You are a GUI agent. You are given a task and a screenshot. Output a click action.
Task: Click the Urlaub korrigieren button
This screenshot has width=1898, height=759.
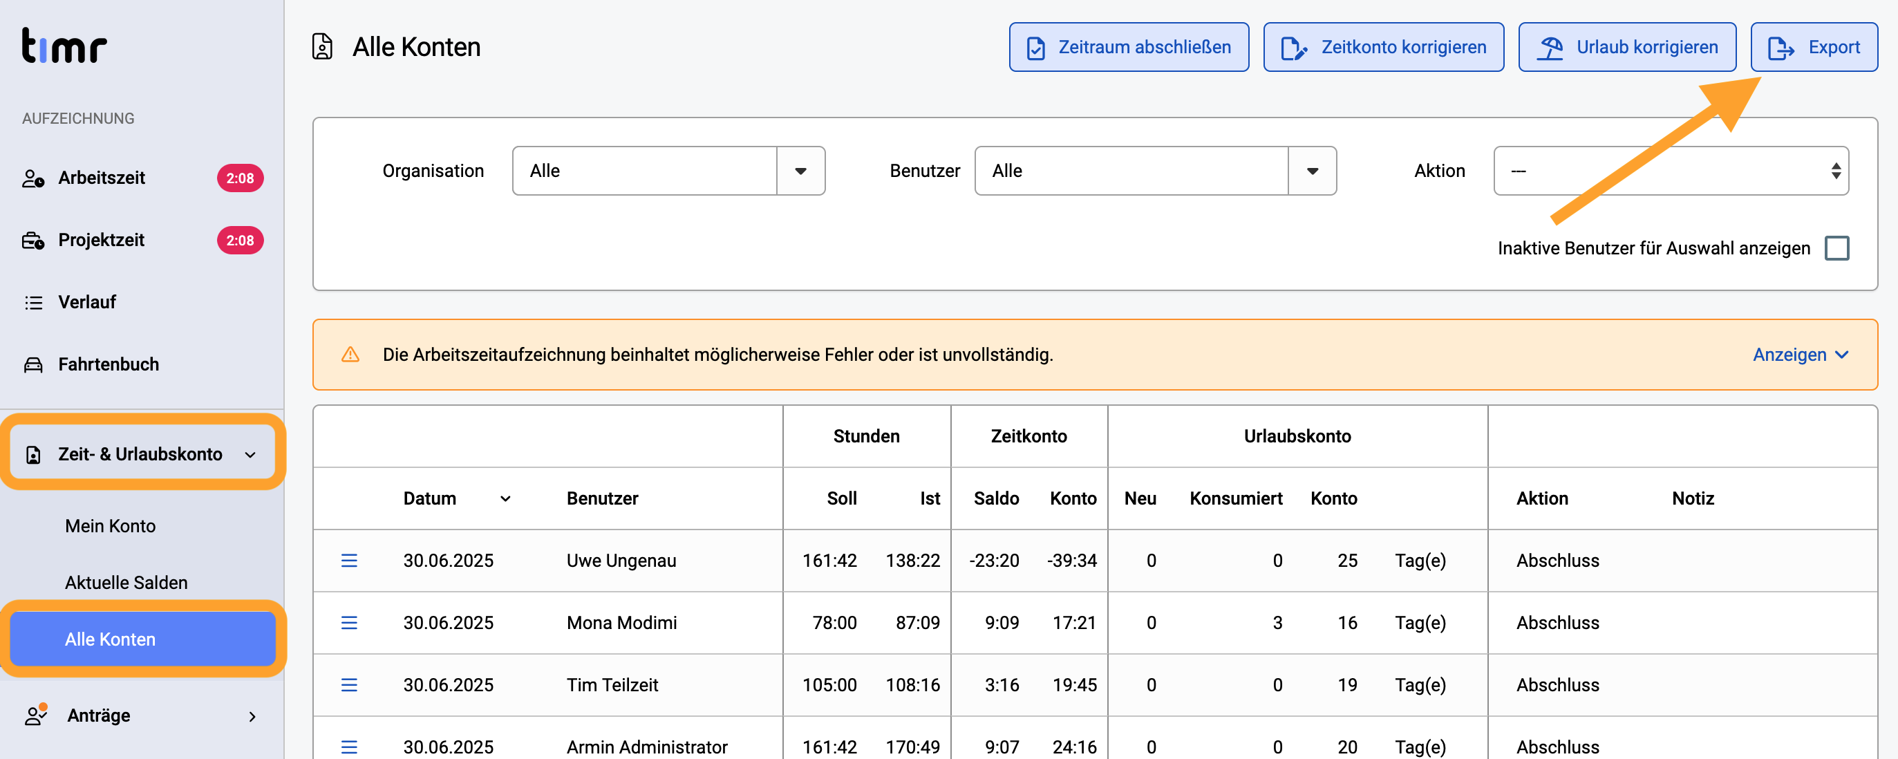[x=1627, y=47]
